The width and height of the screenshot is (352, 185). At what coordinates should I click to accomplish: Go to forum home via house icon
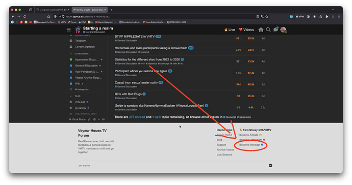(x=261, y=29)
